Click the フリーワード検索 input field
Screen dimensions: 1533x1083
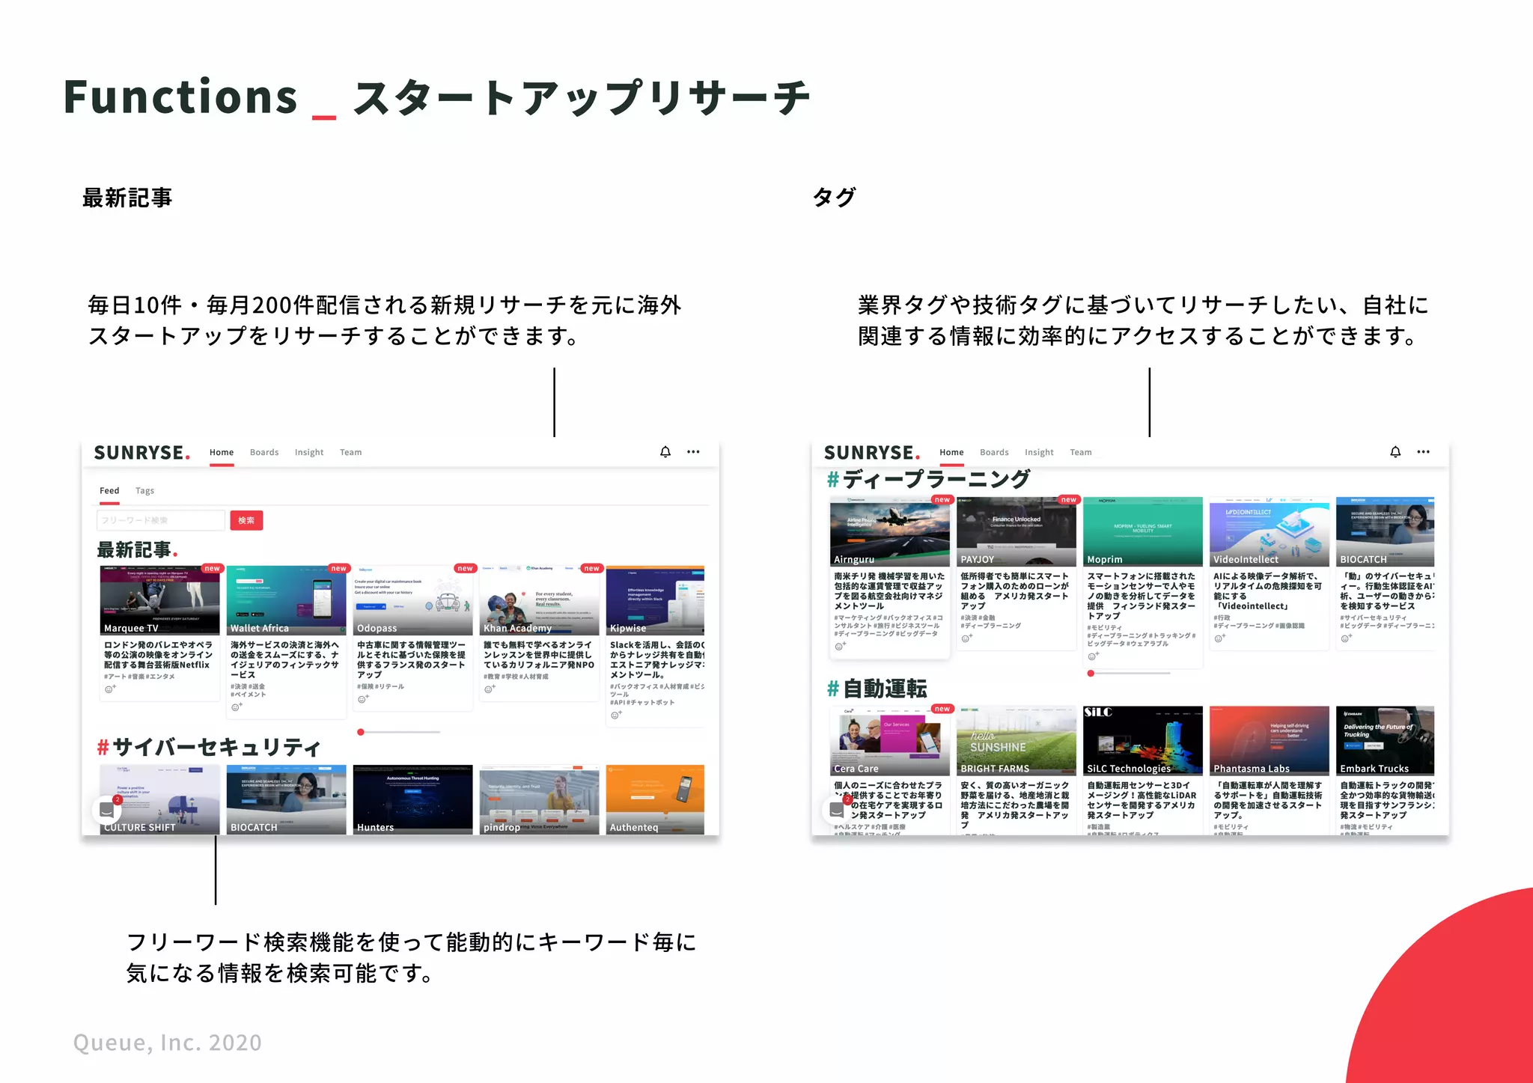point(161,520)
